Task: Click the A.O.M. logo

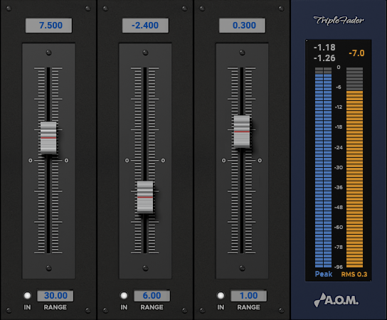Action: pos(336,300)
